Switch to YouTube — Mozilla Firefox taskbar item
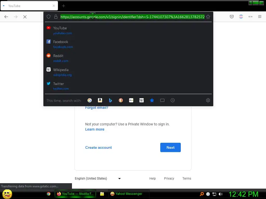Viewport: 266px width, 199px height. (x=75, y=194)
